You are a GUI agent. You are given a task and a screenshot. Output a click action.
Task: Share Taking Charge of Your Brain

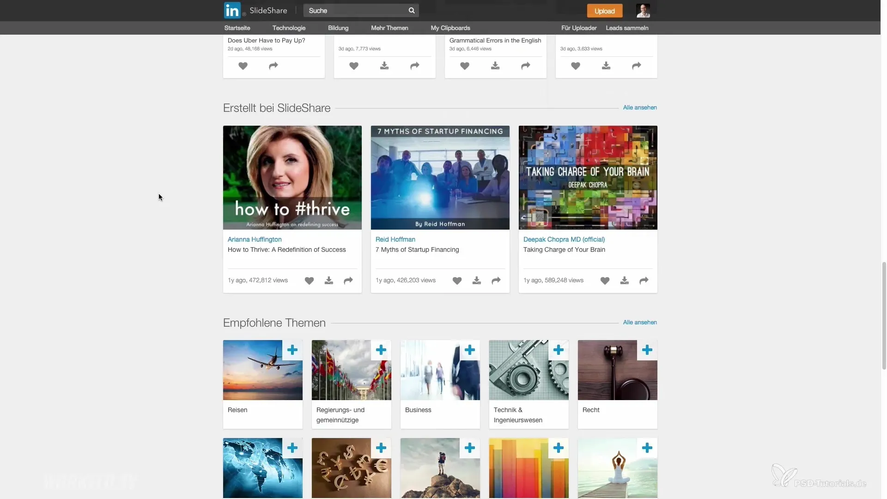coord(644,280)
